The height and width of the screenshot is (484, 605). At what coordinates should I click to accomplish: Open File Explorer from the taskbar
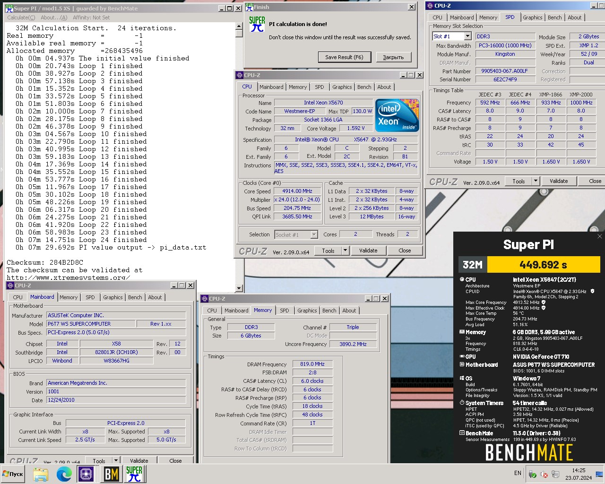tap(41, 474)
